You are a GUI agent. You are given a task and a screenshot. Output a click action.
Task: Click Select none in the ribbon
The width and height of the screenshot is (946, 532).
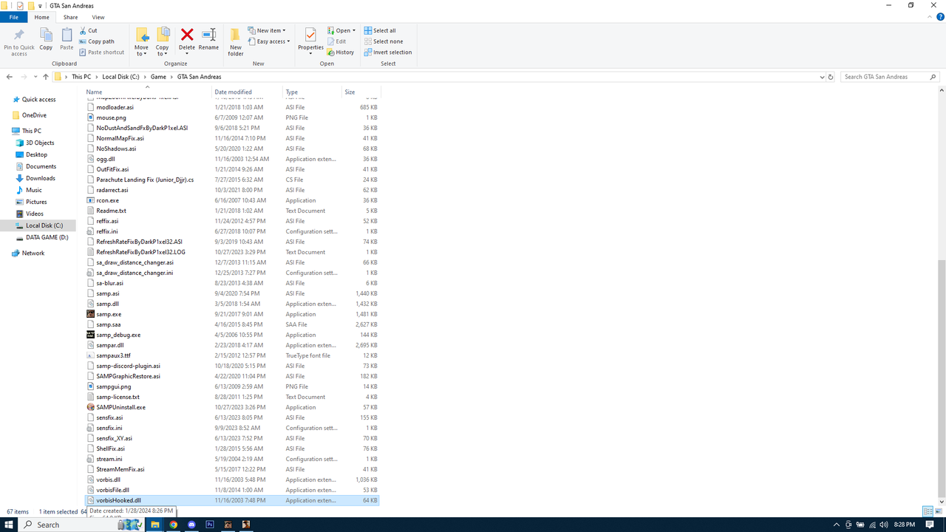click(383, 41)
